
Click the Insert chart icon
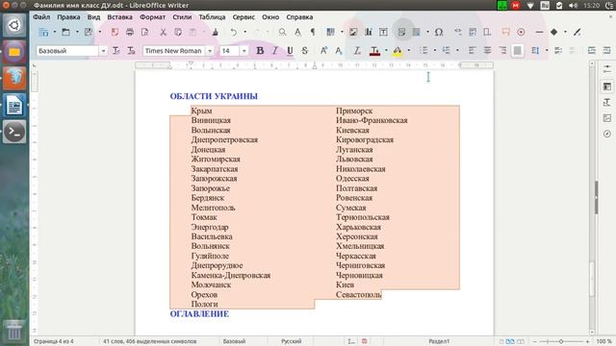coord(368,32)
